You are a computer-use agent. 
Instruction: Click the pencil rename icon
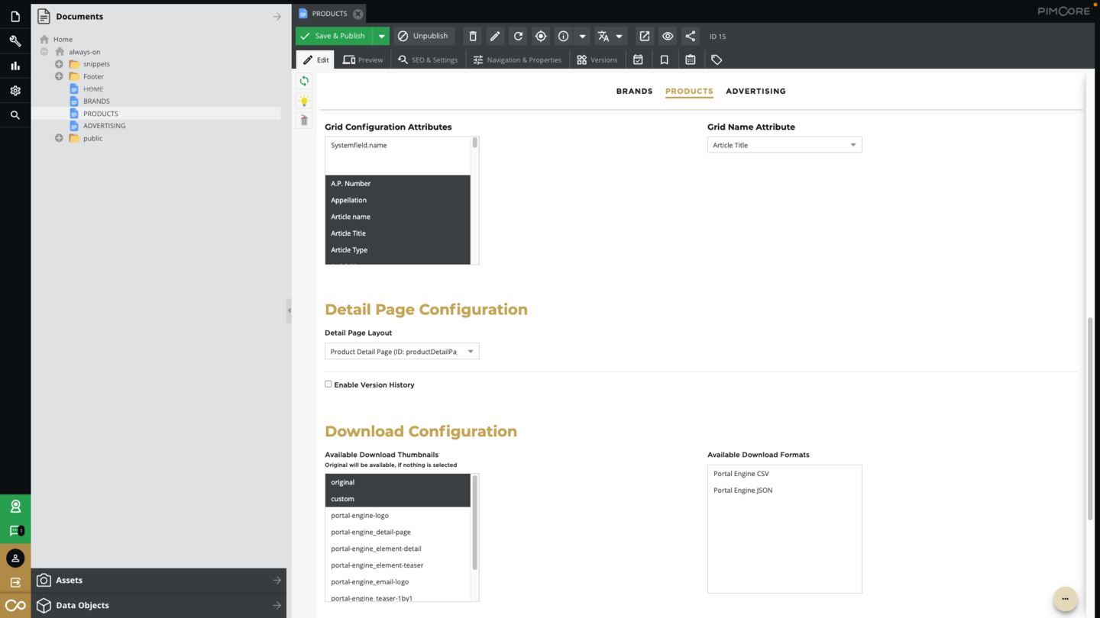tap(495, 36)
